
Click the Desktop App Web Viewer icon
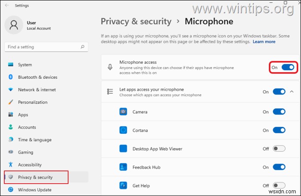point(124,149)
